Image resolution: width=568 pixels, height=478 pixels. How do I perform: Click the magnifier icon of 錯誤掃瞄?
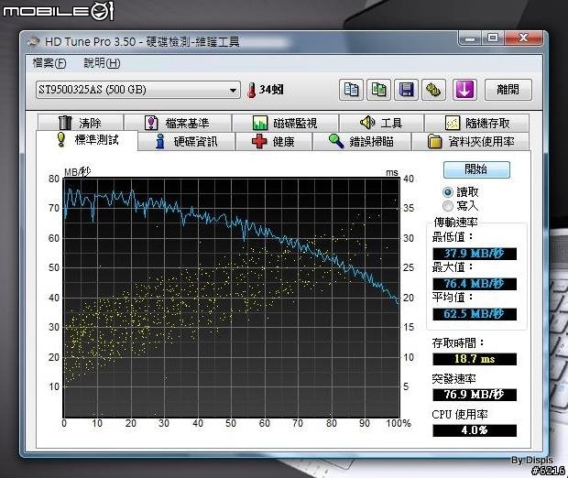[x=336, y=141]
